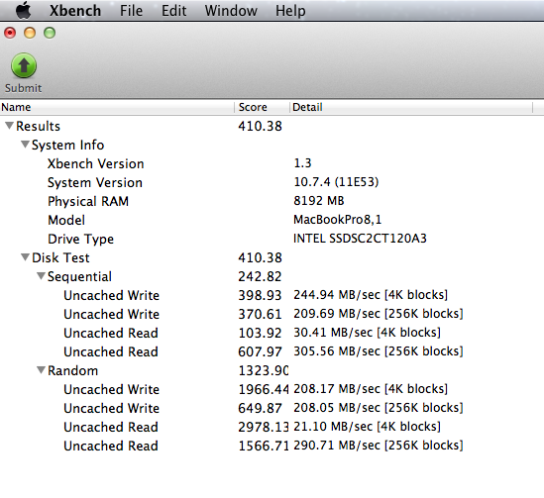Open the Help menu

(x=290, y=11)
